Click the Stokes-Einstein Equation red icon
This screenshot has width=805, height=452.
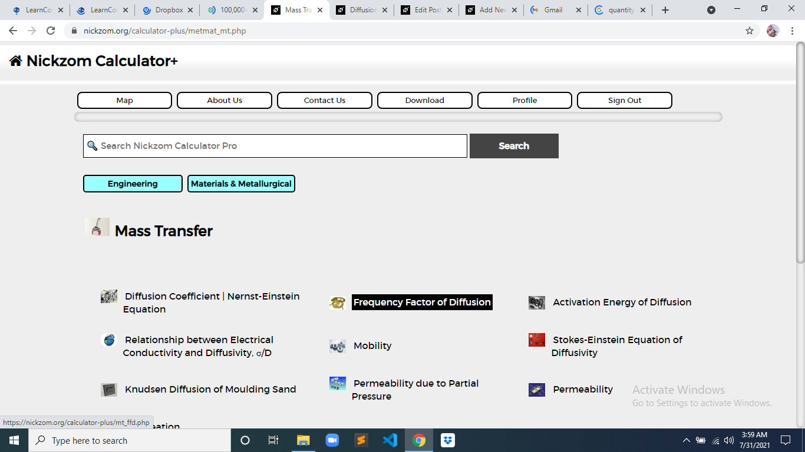(537, 340)
